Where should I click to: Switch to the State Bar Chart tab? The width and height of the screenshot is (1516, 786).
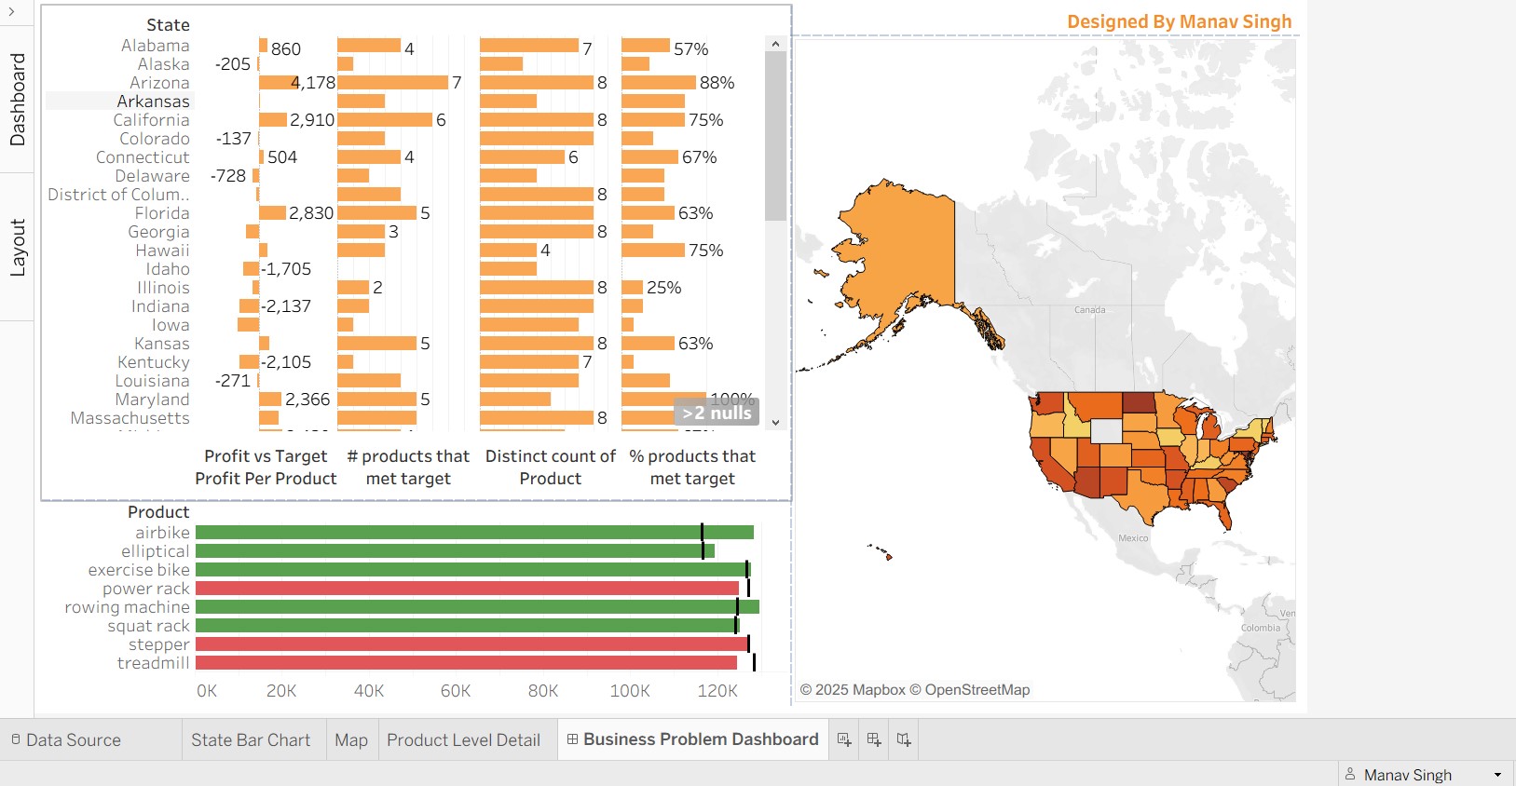(251, 740)
